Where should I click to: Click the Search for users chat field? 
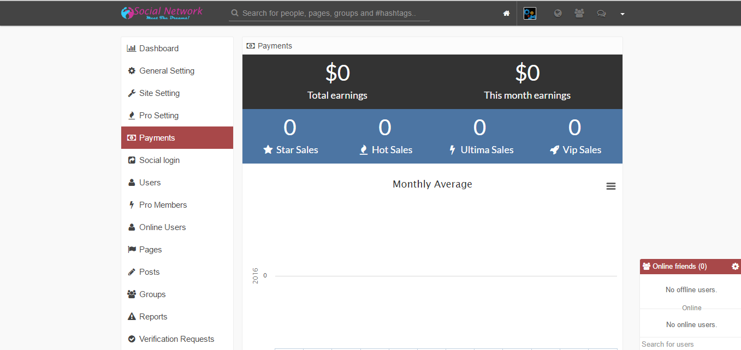pyautogui.click(x=690, y=344)
